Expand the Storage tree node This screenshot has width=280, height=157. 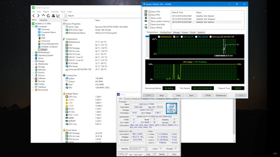[33, 67]
